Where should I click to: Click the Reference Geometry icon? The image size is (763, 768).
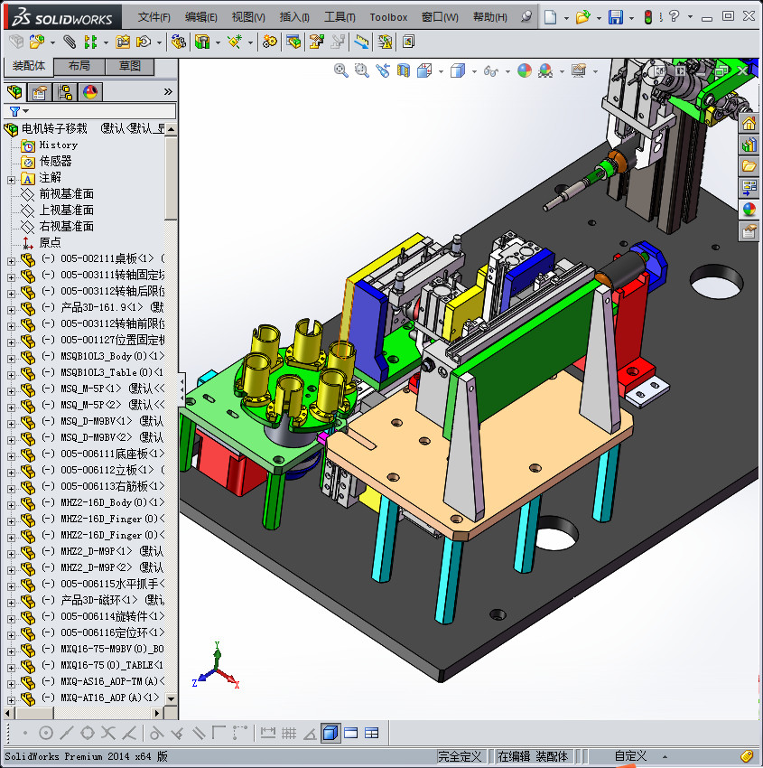[235, 42]
